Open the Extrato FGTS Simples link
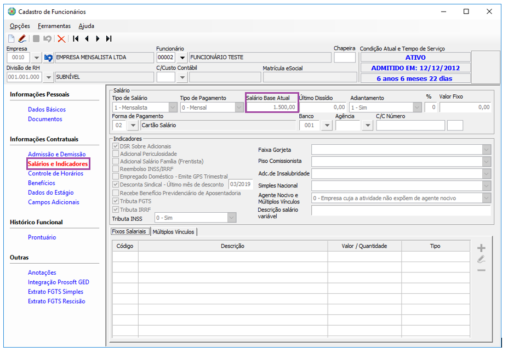 pos(55,292)
